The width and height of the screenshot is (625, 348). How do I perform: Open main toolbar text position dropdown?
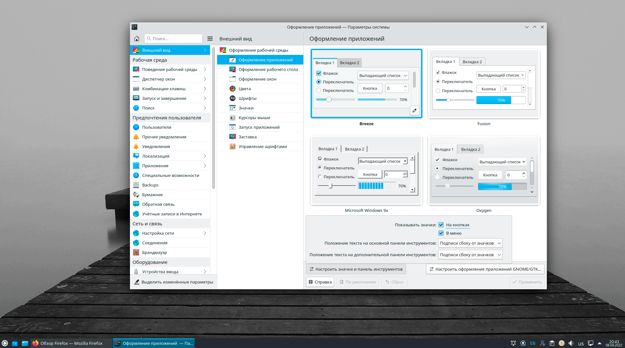(470, 243)
